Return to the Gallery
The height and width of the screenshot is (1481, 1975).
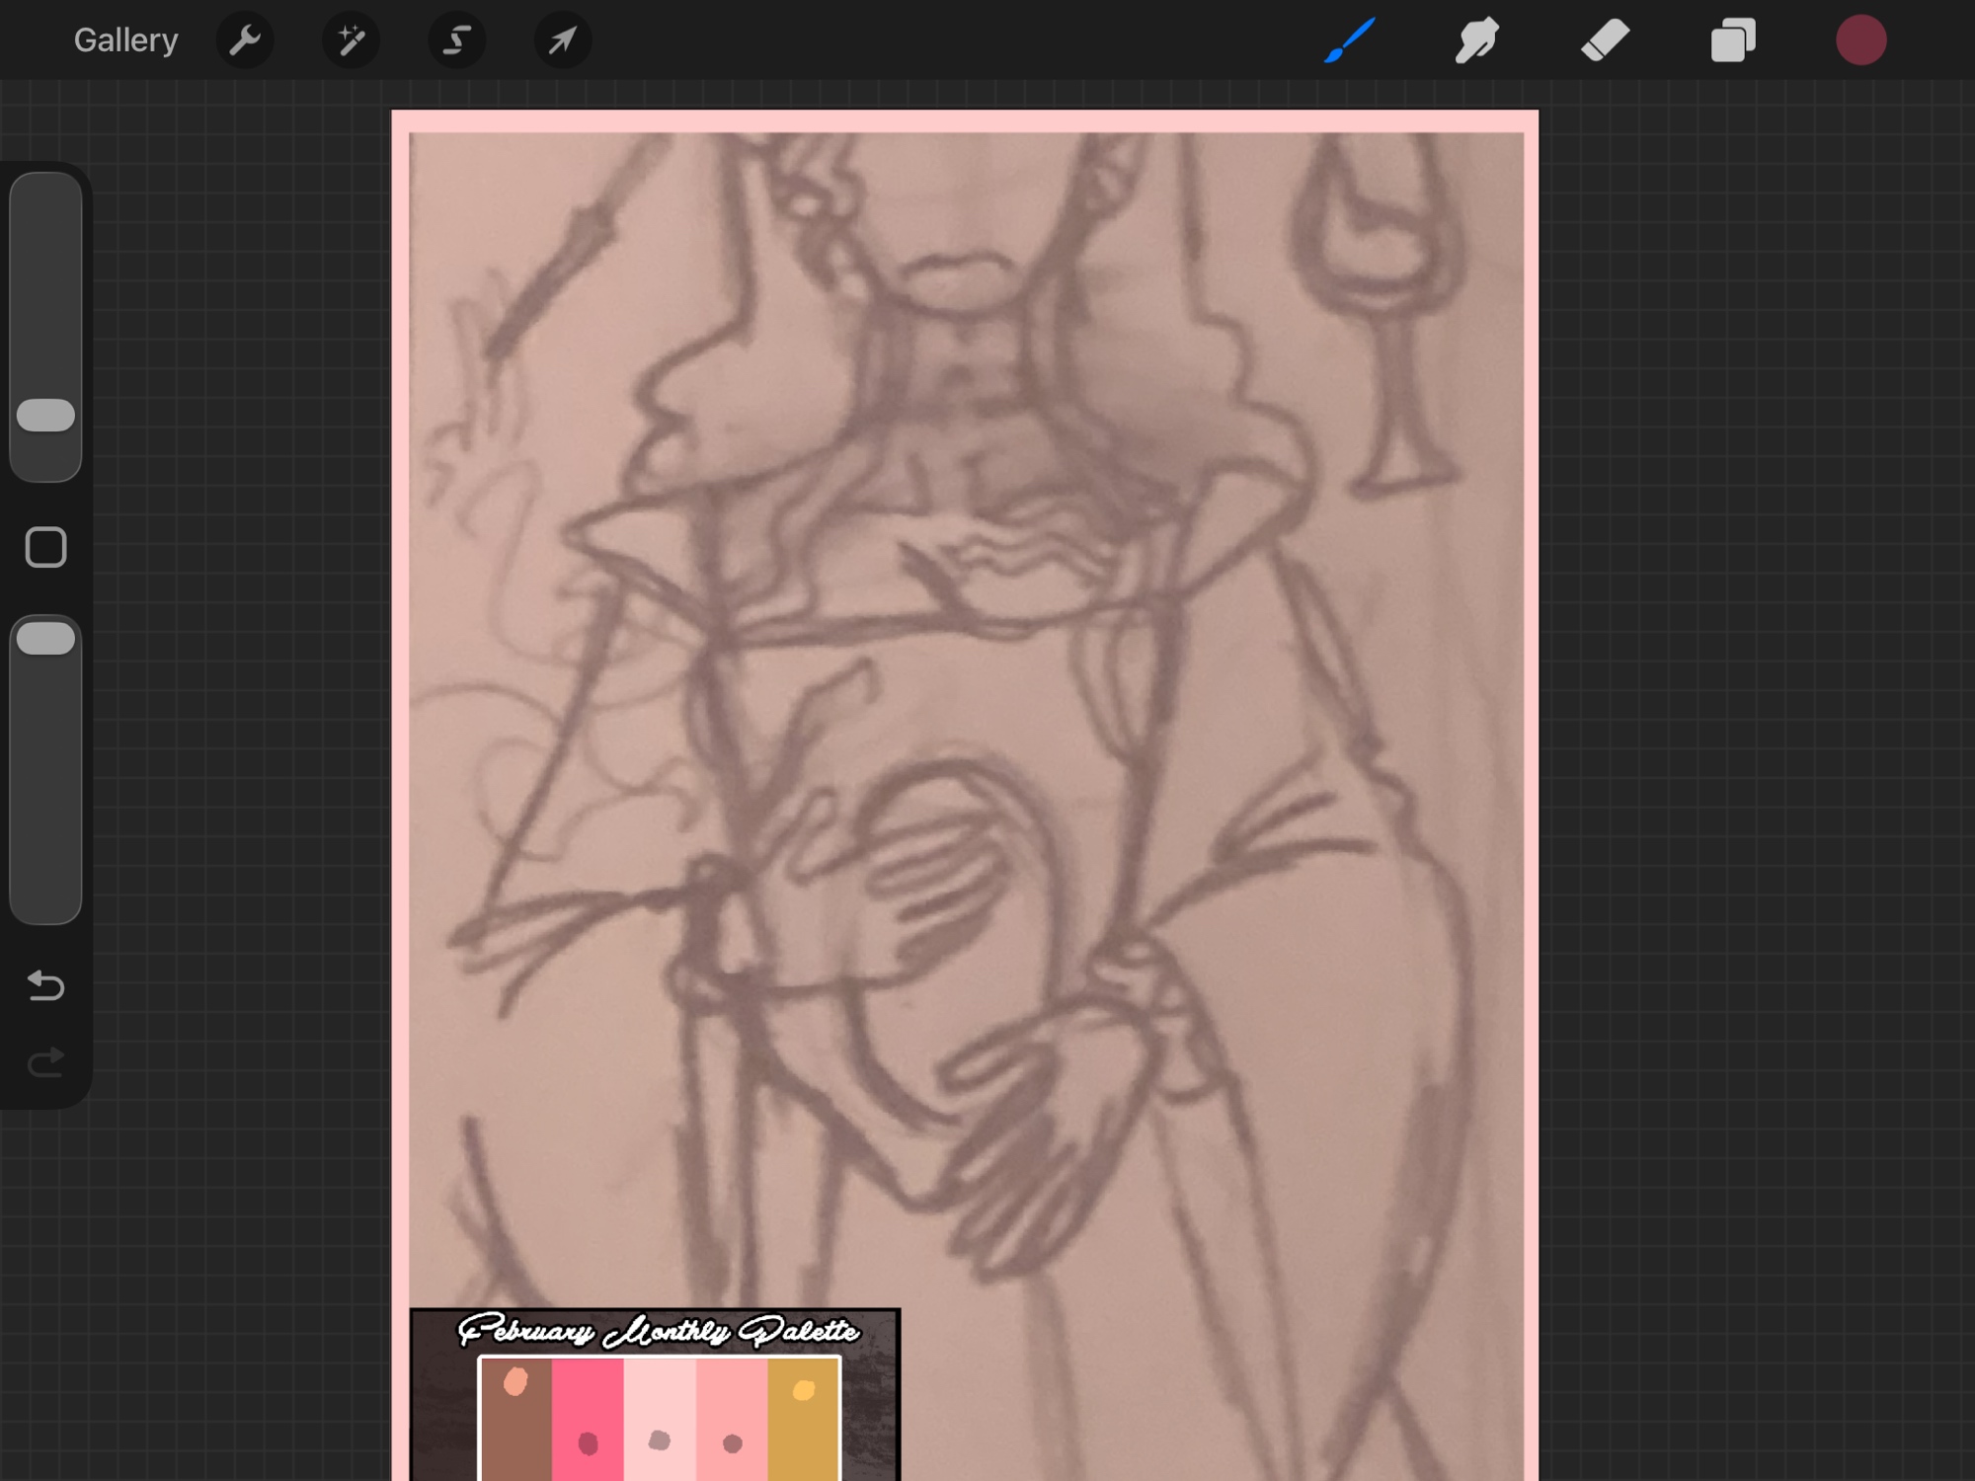point(125,40)
